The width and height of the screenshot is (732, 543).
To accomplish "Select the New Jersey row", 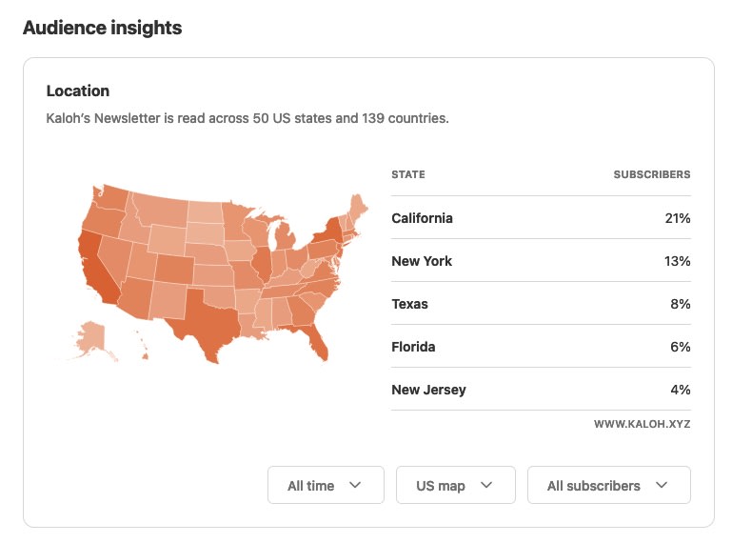I will [x=541, y=390].
